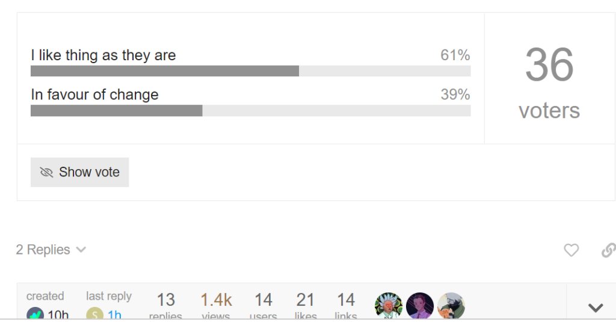
Task: Open the topic creator's avatar
Action: pyautogui.click(x=35, y=314)
